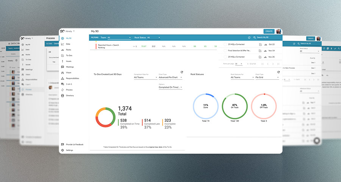Viewport: 341px width, 182px height.
Task: Select My 90 in the sidebar
Action: (69, 39)
